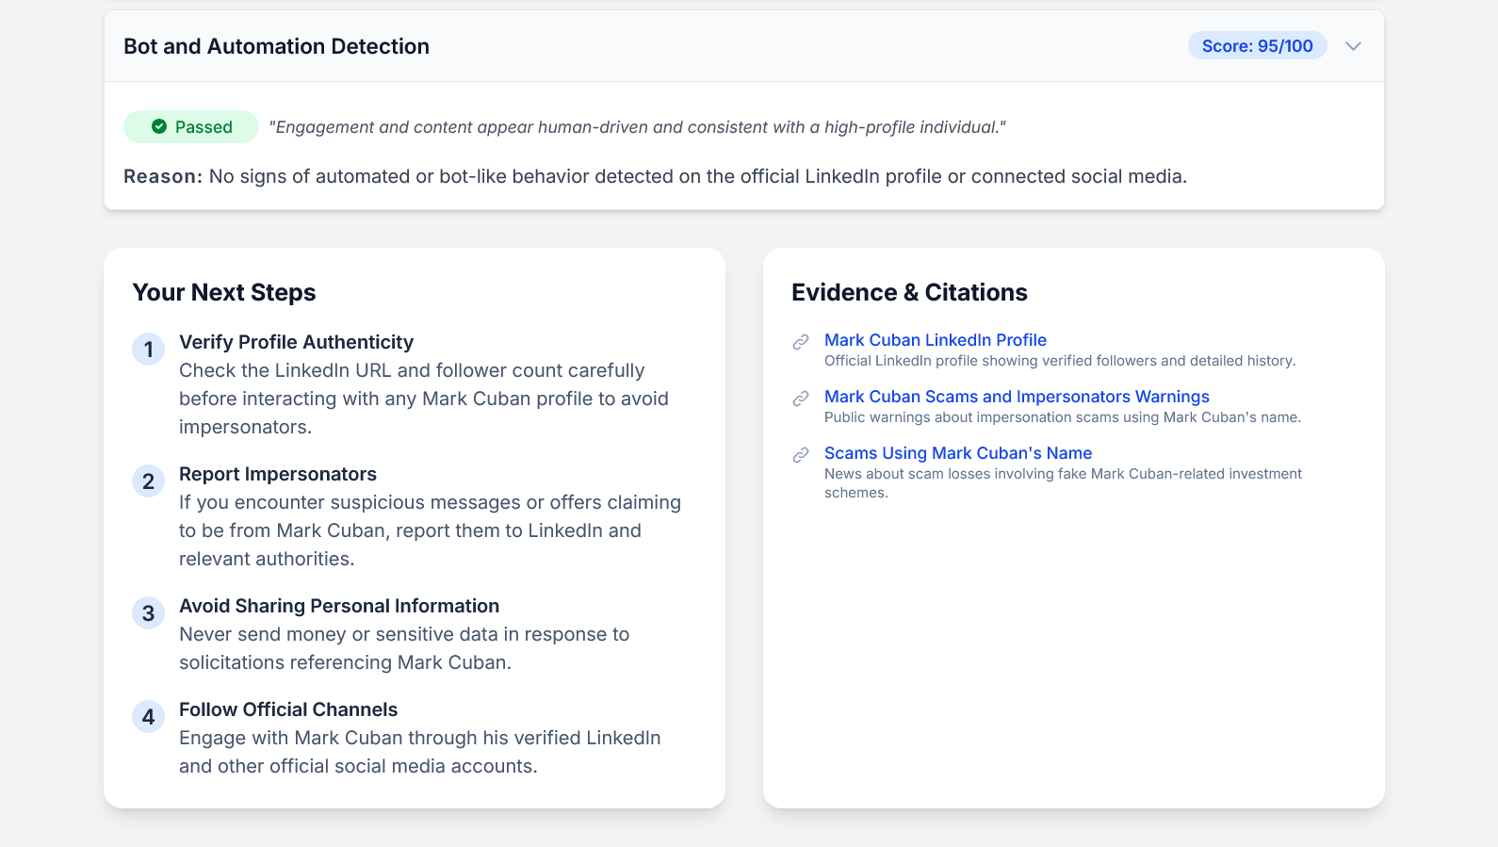Open Mark Cuban Scams and Impersonators Warnings link
1498x847 pixels.
pyautogui.click(x=1016, y=397)
